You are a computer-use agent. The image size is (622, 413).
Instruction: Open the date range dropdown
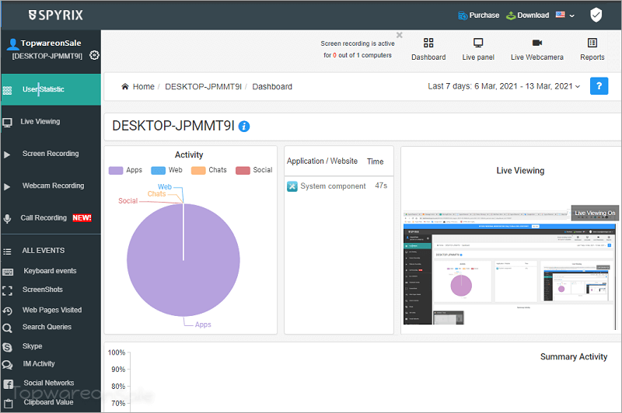[504, 86]
